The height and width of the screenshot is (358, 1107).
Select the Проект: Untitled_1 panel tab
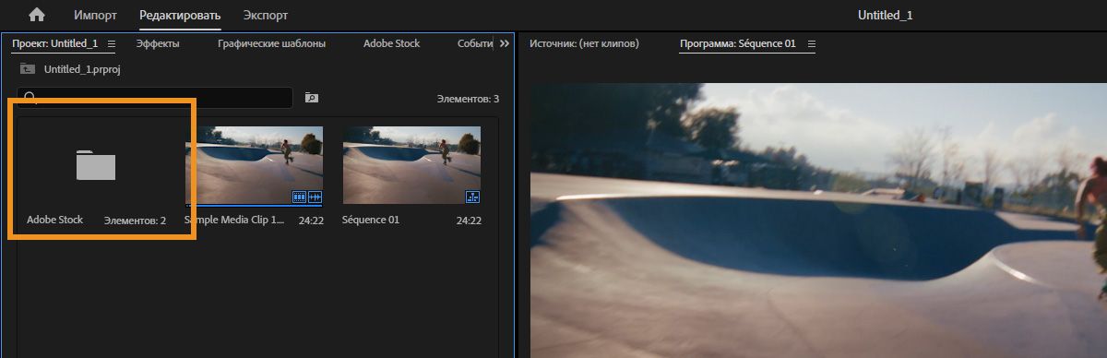pos(55,43)
